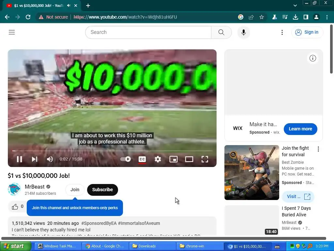Mute tab audio speaker icon
This screenshot has height=251, width=334.
pos(68,6)
